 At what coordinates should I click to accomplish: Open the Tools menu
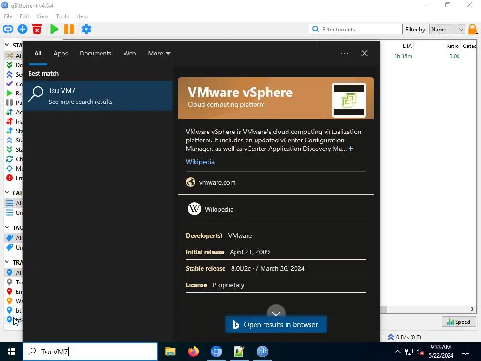coord(62,16)
